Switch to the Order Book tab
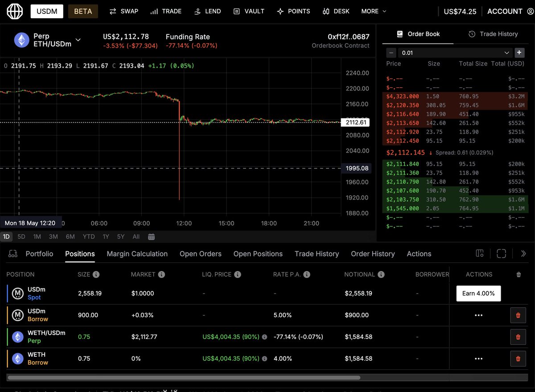The height and width of the screenshot is (392, 535). tap(418, 34)
